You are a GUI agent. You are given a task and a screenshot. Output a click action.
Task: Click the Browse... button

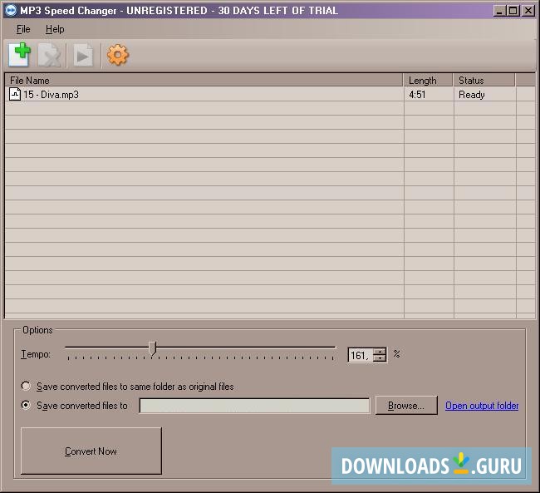point(406,406)
